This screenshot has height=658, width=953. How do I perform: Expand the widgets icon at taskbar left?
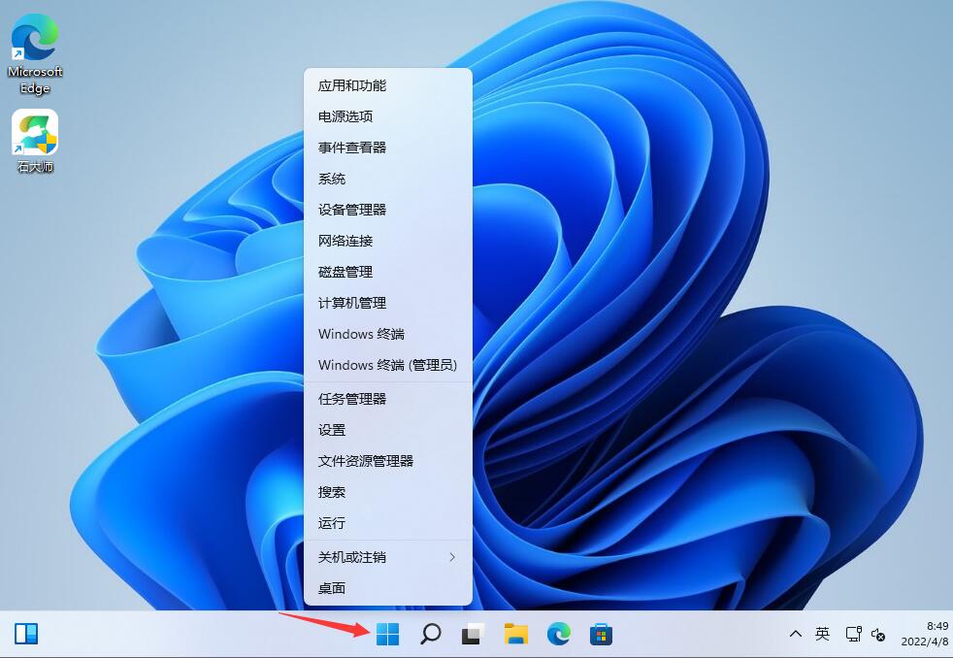(x=28, y=634)
